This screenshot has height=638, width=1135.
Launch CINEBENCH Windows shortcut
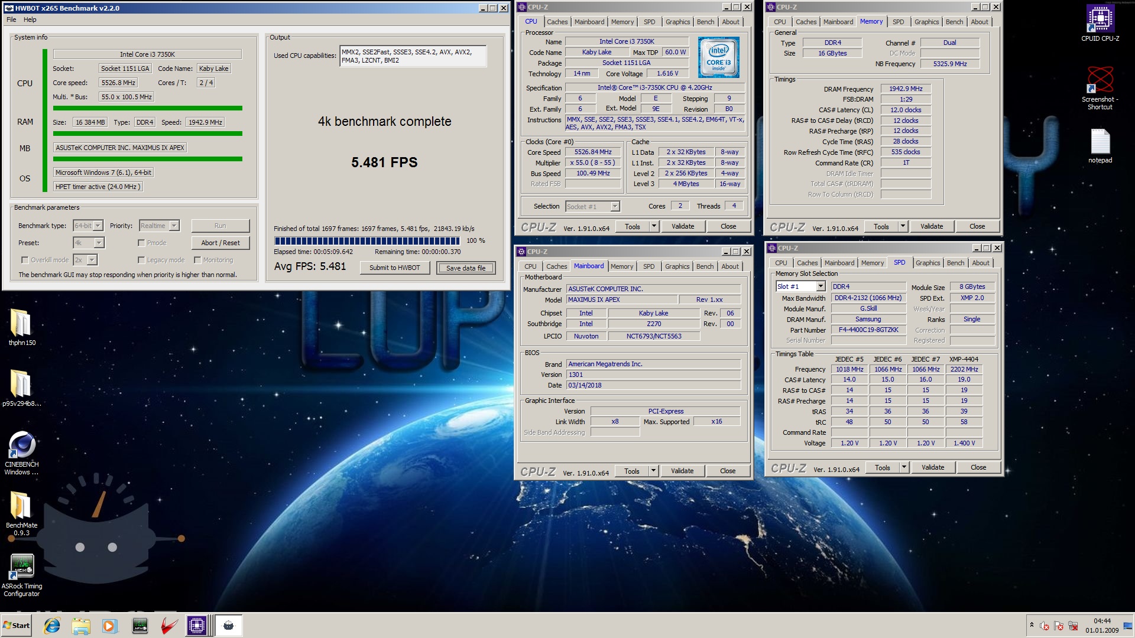coord(22,453)
